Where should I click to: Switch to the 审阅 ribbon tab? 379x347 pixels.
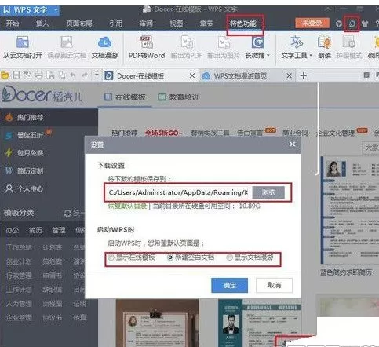tap(146, 24)
